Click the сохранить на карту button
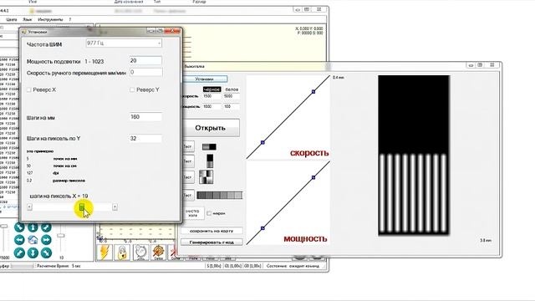The width and height of the screenshot is (535, 301). pos(211,231)
